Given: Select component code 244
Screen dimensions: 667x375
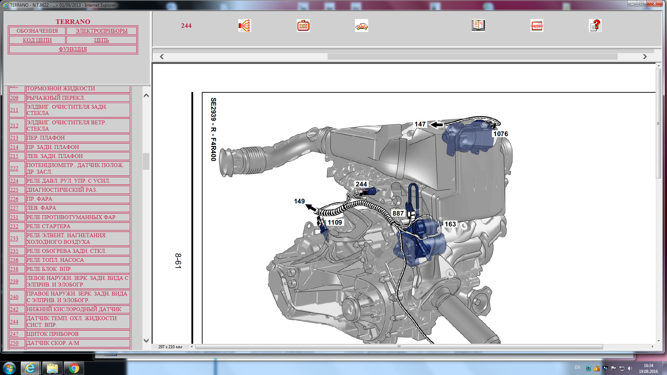Looking at the screenshot, I should click(14, 322).
